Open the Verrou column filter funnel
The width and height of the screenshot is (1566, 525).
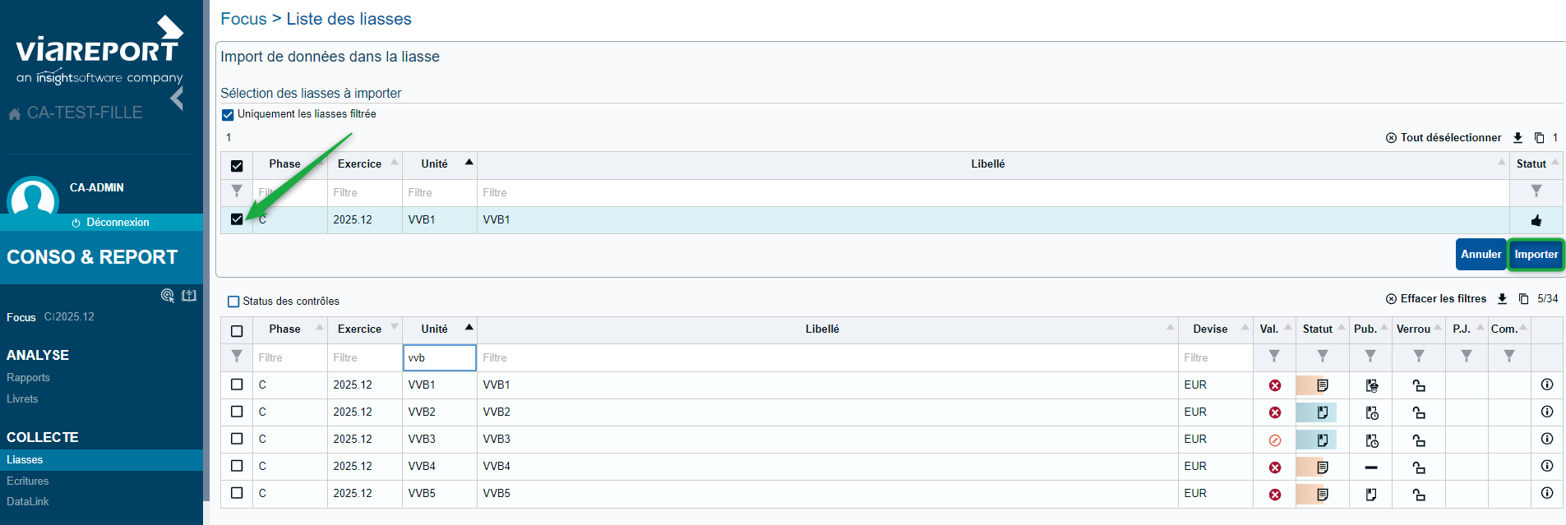point(1419,356)
